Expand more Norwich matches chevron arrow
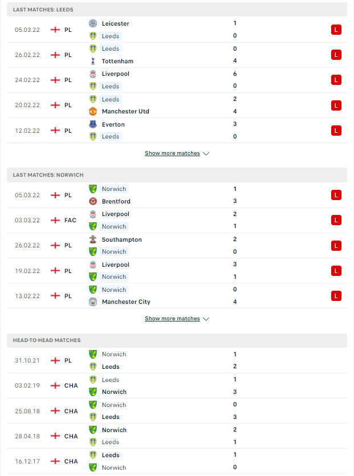Screen dimensions: 354x476 (206, 319)
